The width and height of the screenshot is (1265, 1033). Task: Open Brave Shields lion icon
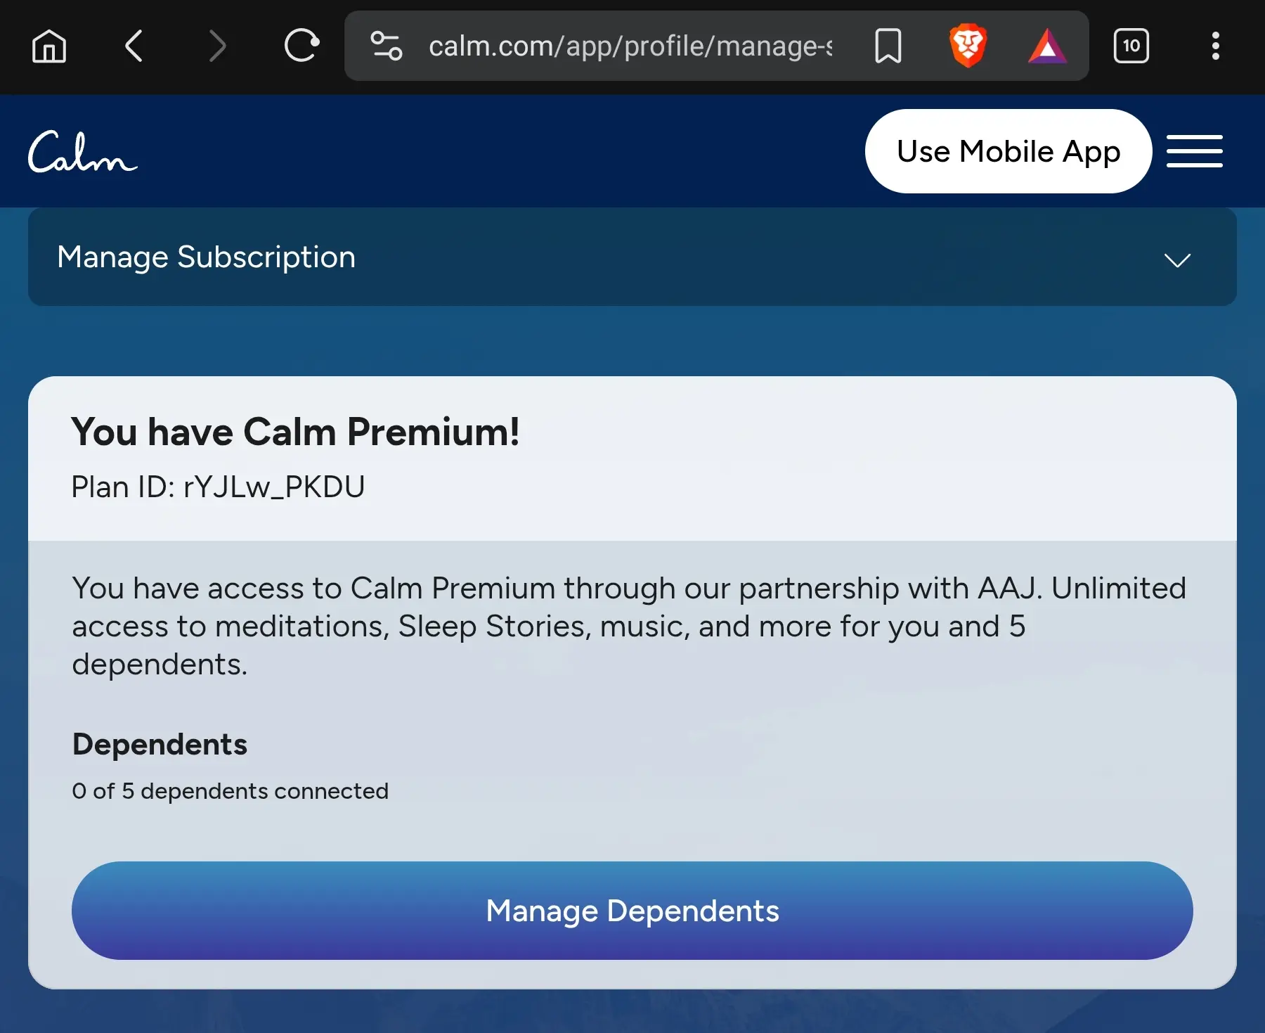[968, 46]
